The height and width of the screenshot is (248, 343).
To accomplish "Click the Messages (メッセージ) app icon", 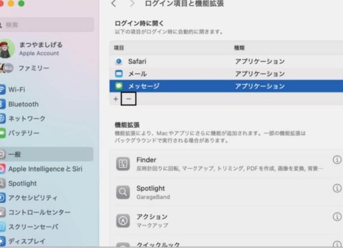I will click(119, 86).
